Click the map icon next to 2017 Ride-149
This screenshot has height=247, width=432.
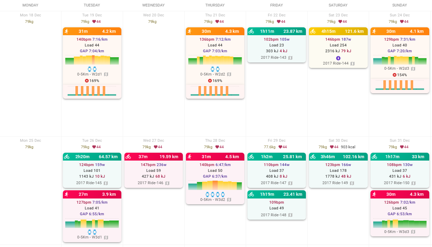tap(352, 183)
